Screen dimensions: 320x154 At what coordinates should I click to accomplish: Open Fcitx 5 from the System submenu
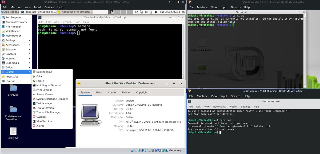[52, 81]
